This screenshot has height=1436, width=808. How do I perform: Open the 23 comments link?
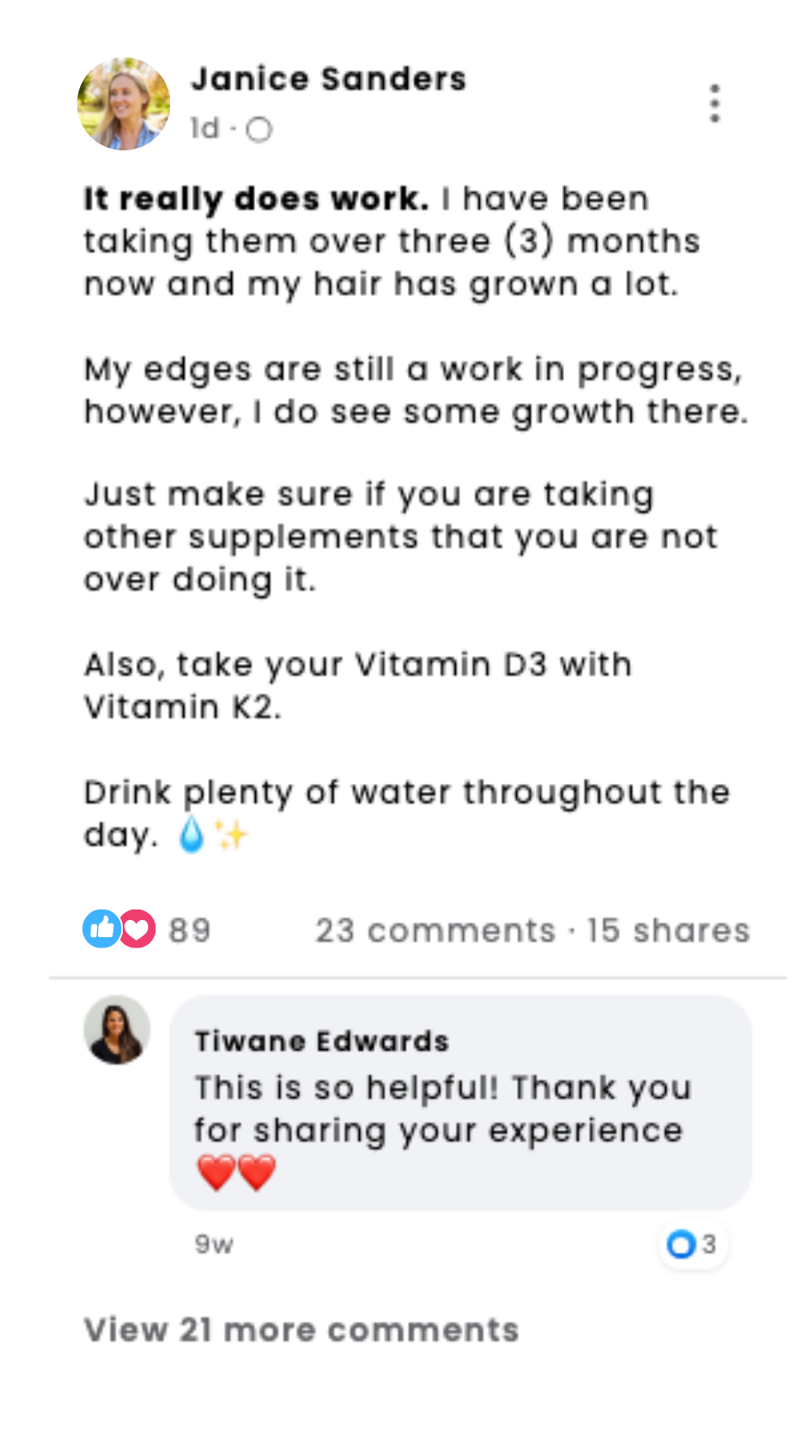point(435,930)
